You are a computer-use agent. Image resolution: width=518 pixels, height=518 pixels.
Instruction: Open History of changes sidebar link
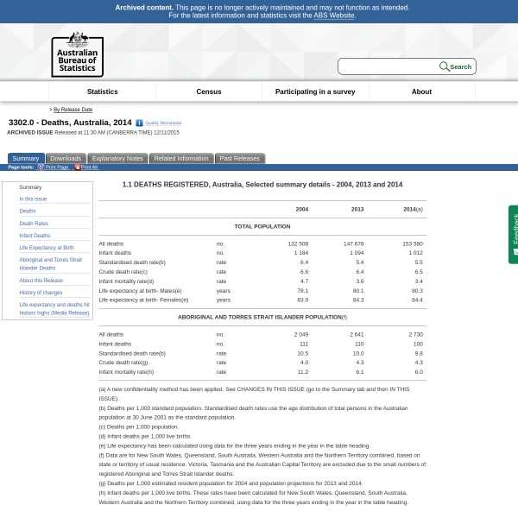pos(41,293)
